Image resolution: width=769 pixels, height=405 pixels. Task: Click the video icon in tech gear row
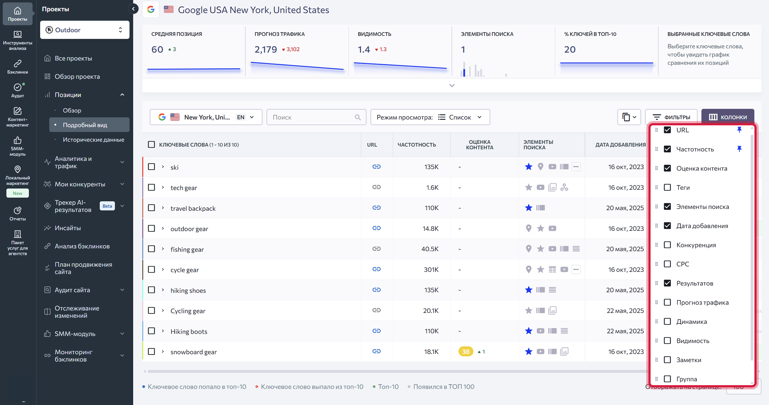(540, 187)
